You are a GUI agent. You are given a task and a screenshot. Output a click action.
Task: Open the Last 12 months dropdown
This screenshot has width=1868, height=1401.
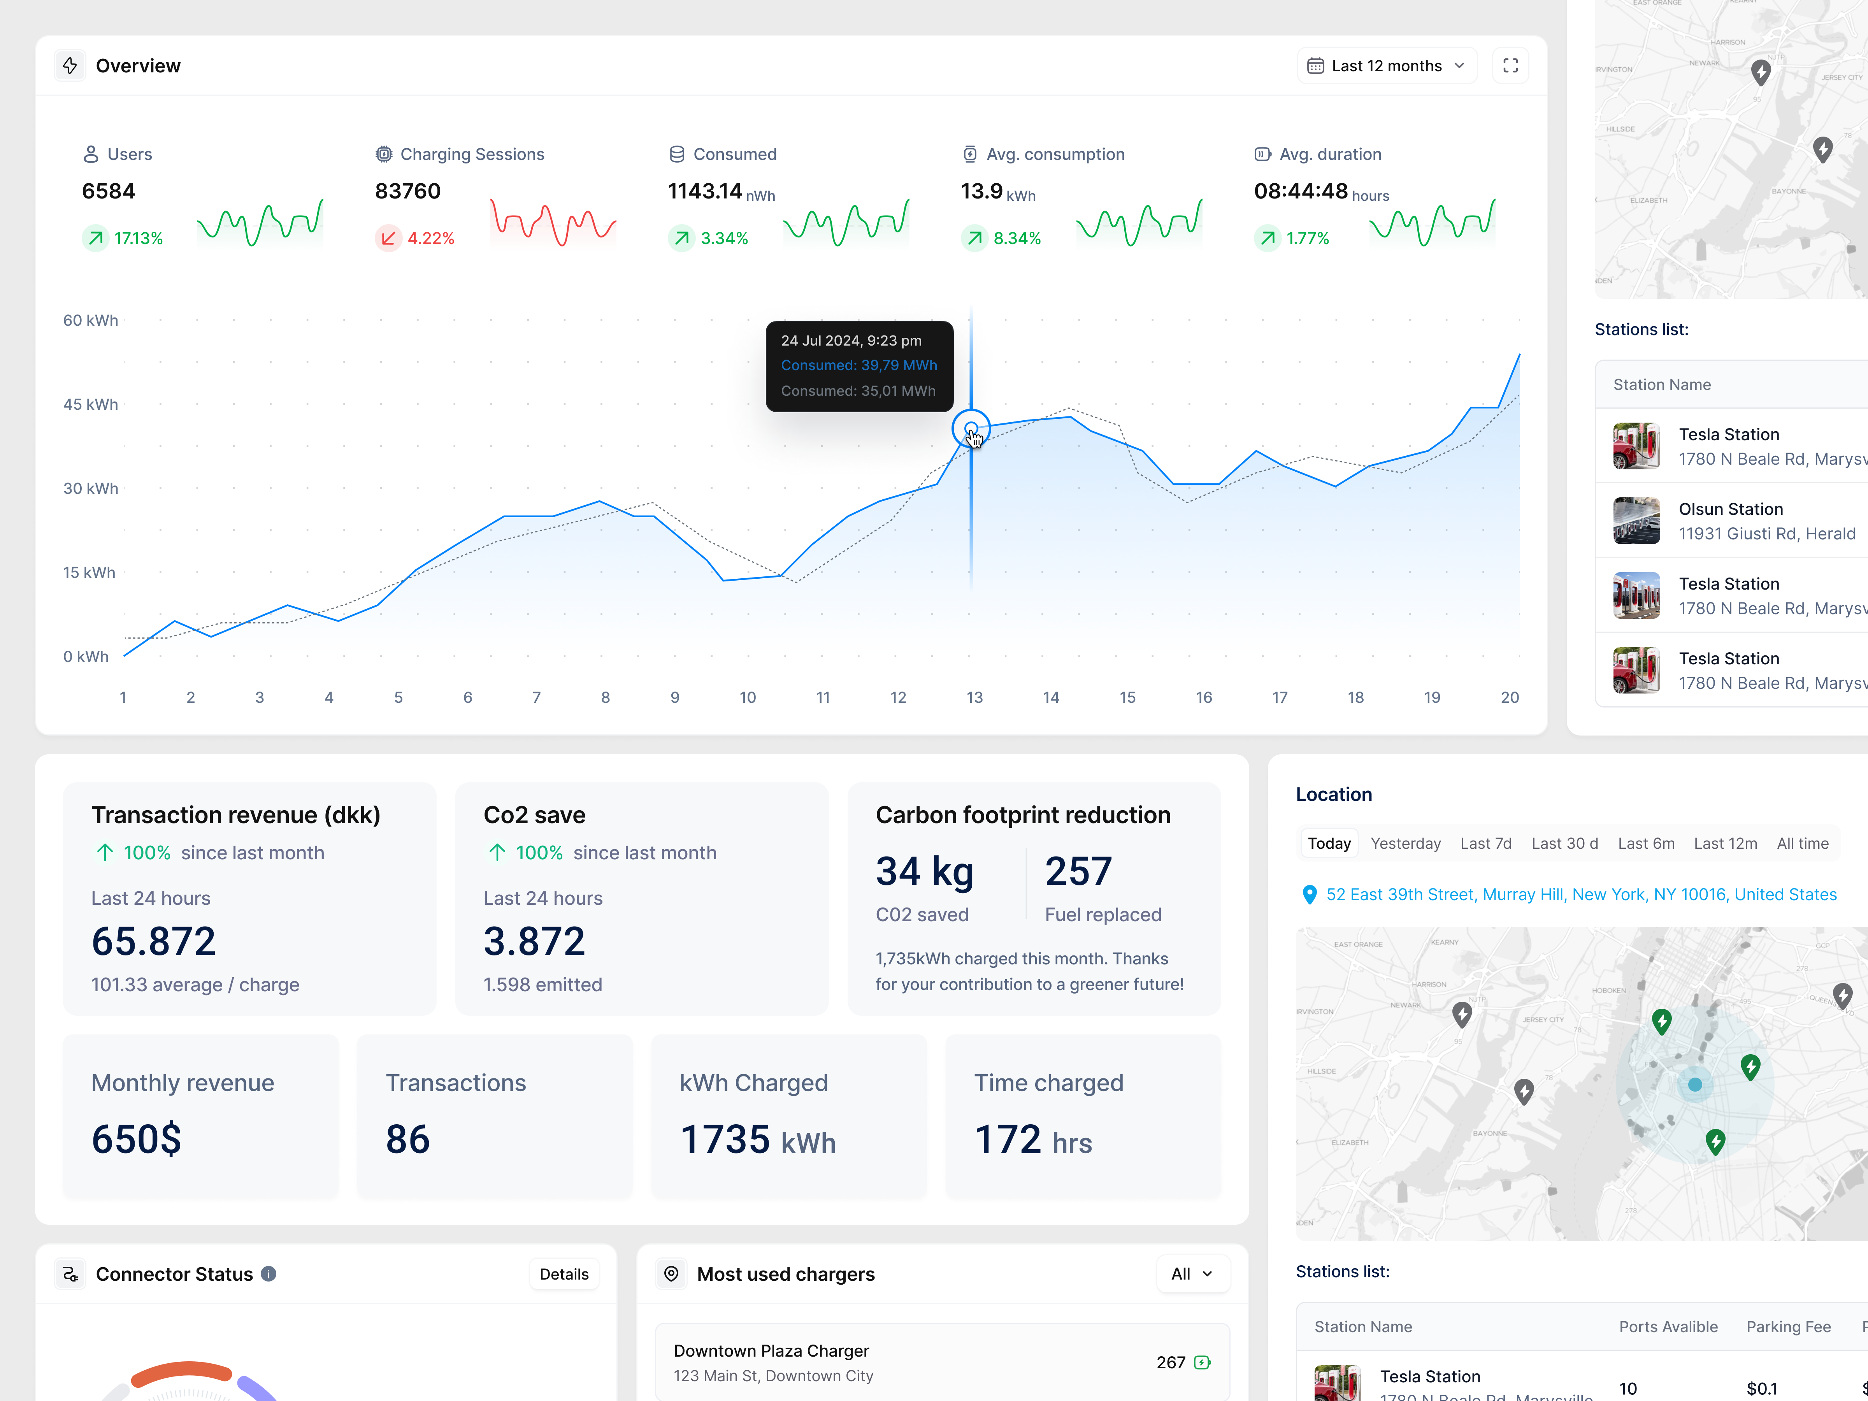tap(1387, 66)
